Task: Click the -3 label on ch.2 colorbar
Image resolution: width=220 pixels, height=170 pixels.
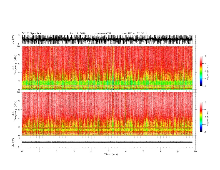Action: coord(205,102)
